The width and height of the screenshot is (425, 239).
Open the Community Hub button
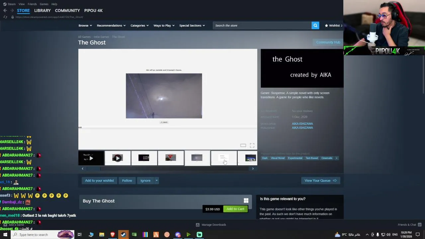(x=328, y=42)
